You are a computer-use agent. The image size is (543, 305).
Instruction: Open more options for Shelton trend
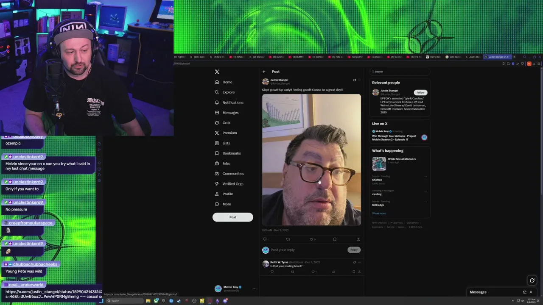[x=425, y=177]
